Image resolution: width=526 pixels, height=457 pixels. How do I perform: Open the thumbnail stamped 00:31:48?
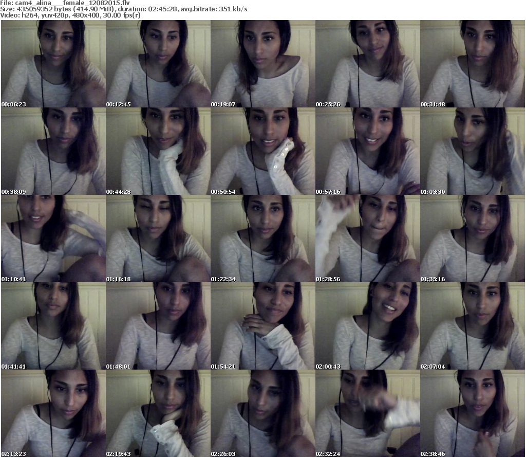tap(473, 64)
